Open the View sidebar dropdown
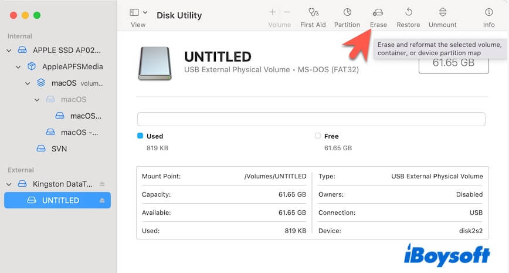509x273 pixels. [138, 12]
